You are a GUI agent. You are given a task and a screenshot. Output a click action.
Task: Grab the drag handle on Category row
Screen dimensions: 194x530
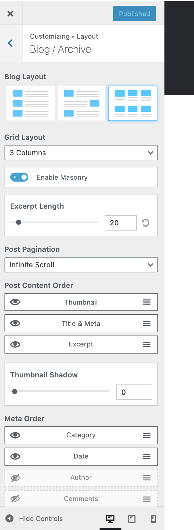pos(147,435)
